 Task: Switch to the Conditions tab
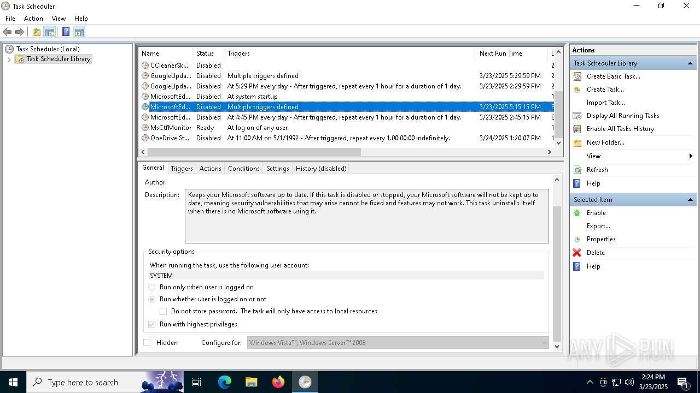click(244, 169)
